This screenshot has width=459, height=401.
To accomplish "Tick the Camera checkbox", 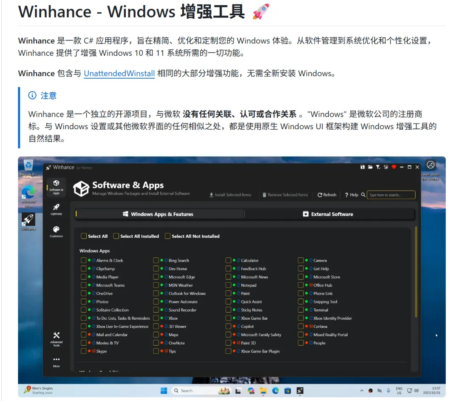I will (x=300, y=260).
